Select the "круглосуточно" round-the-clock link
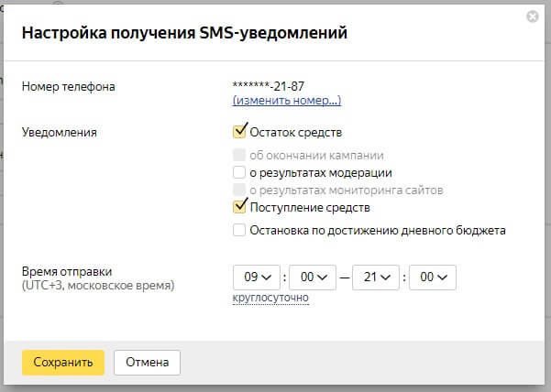The height and width of the screenshot is (392, 551). tap(270, 298)
